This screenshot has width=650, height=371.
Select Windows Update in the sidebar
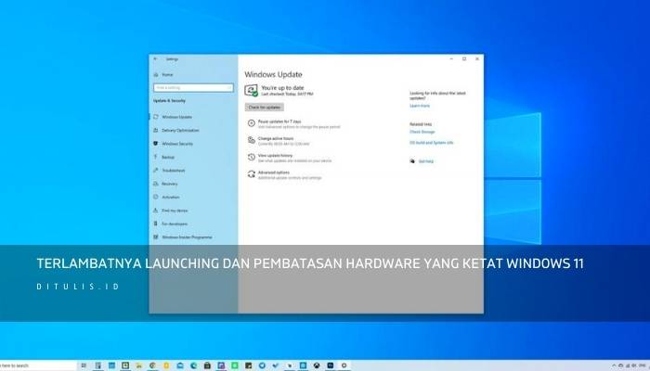point(173,117)
